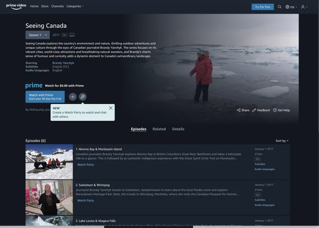
Task: Play the Lake Louise & Niagara Falls thumbnail
Action: click(49, 221)
